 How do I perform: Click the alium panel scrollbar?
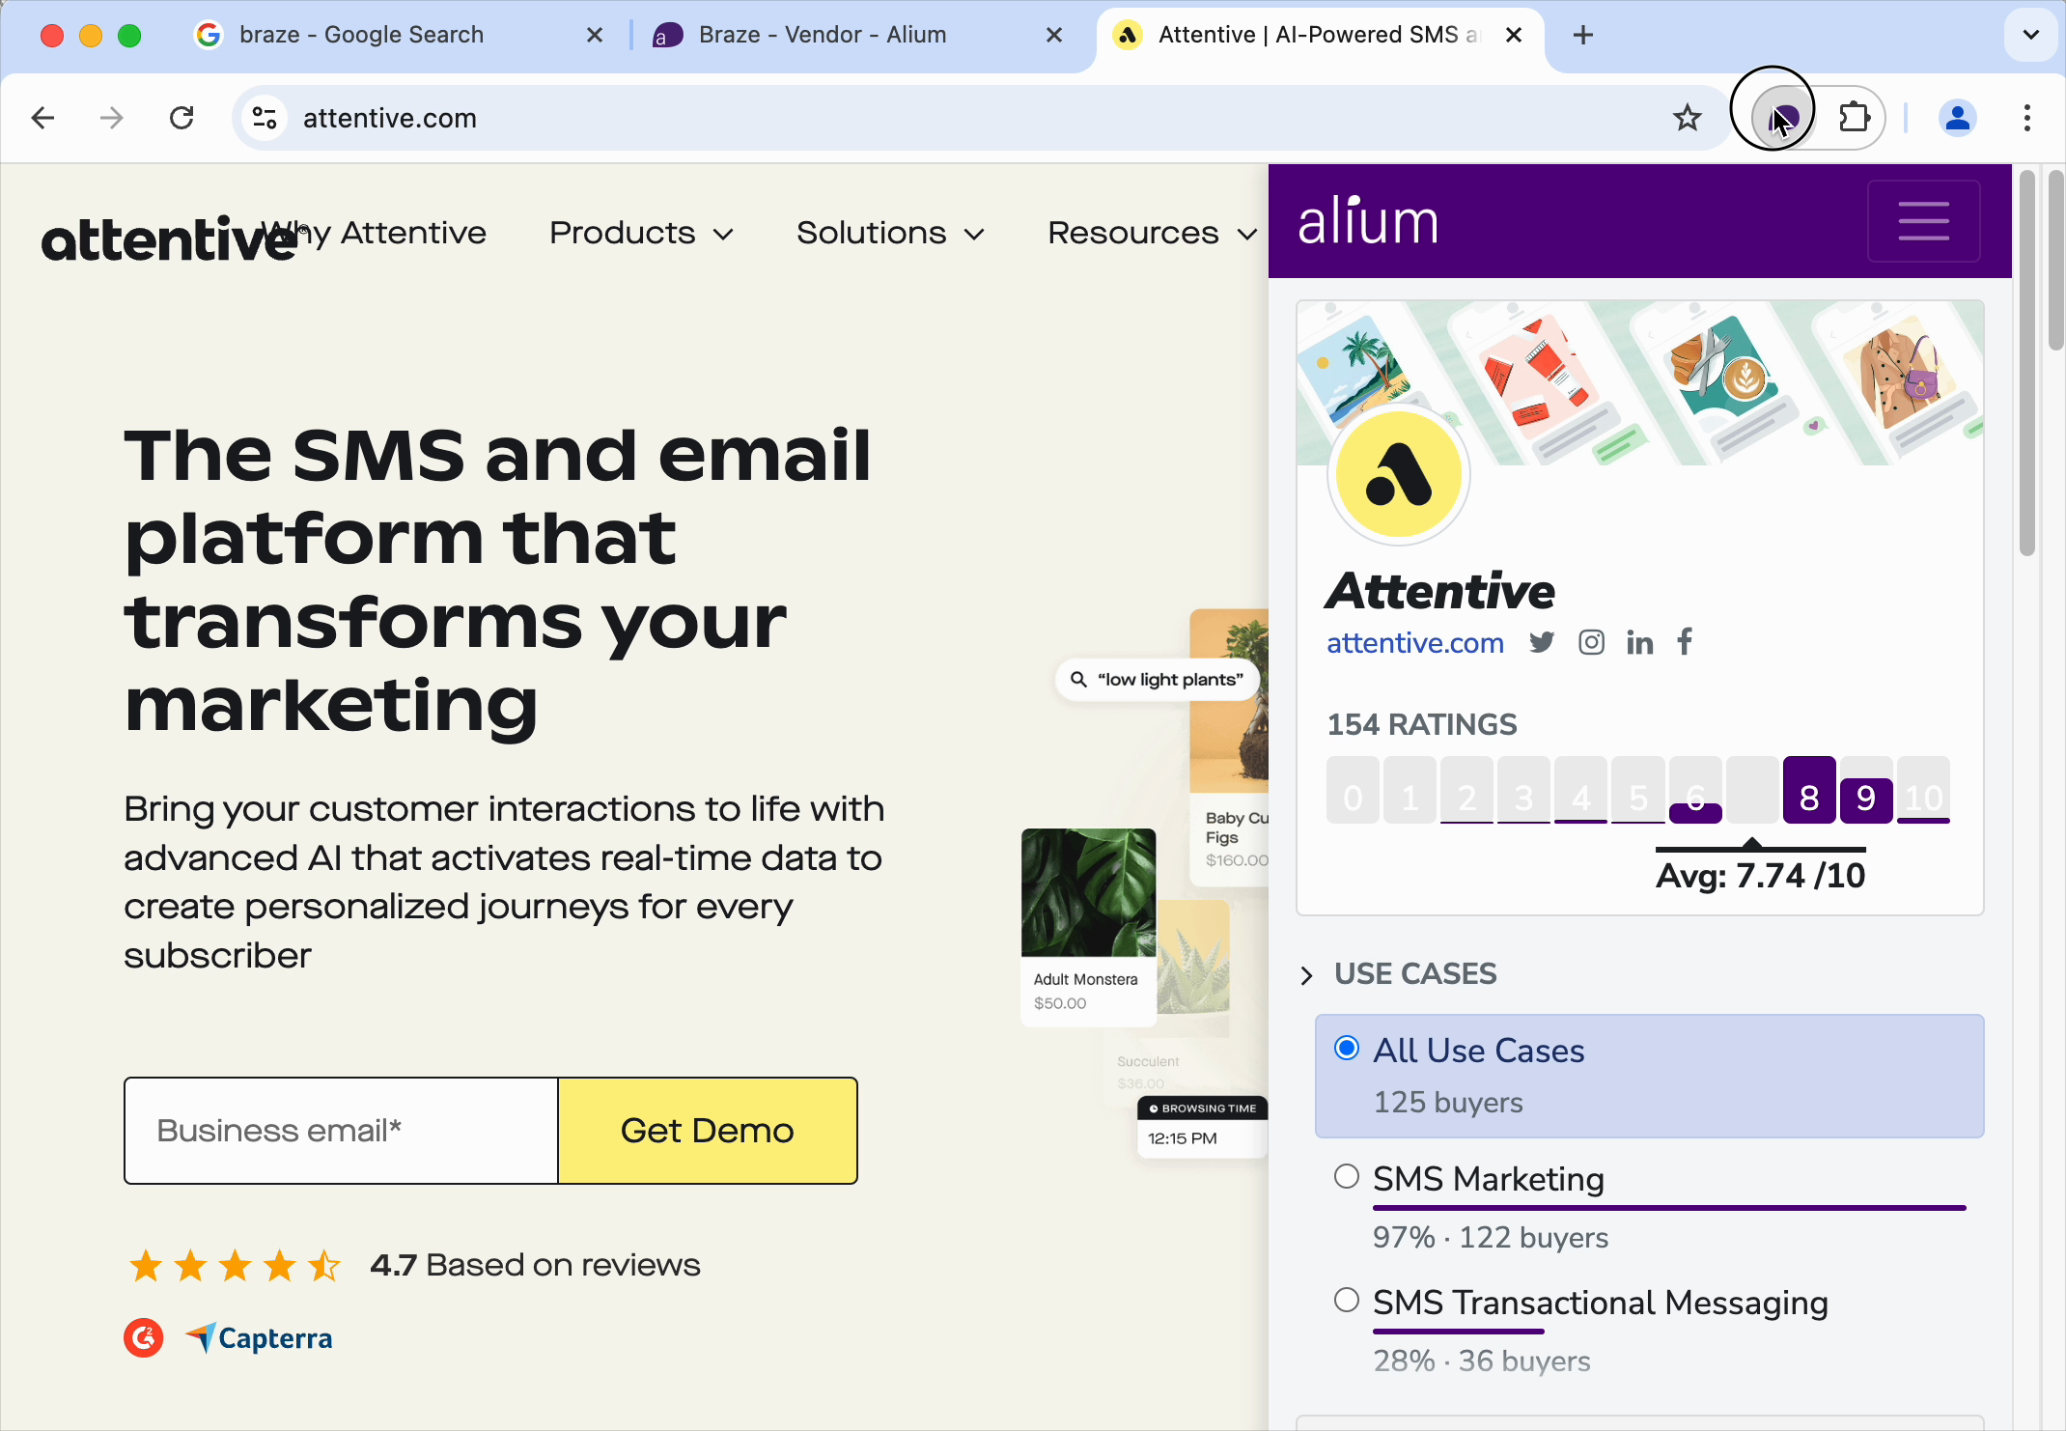pos(2027,363)
